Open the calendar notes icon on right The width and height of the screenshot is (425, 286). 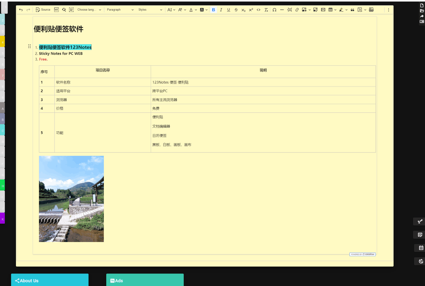[x=421, y=248]
